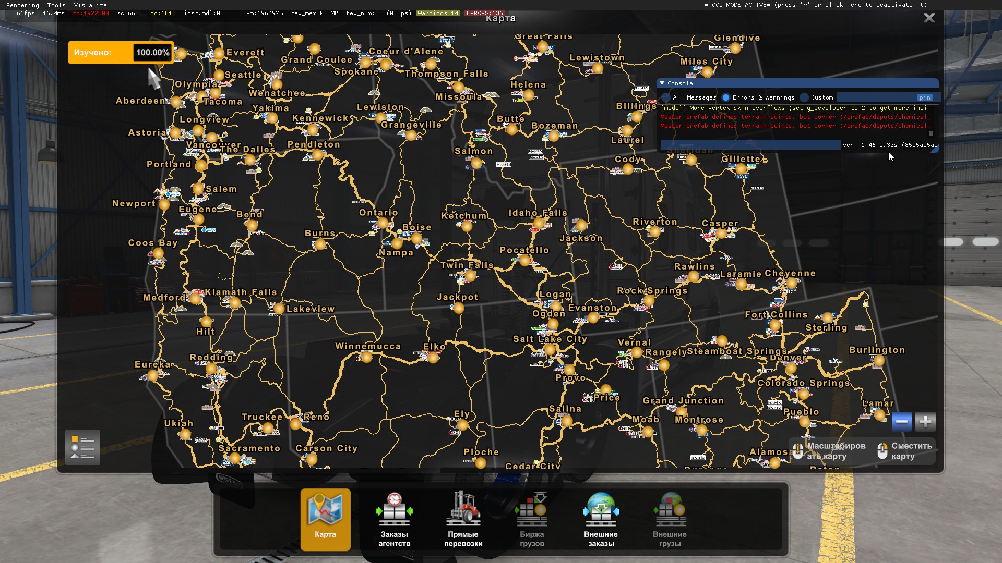Open Биржа грузов cargo market
Screen dimensions: 1002x563
coord(532,519)
